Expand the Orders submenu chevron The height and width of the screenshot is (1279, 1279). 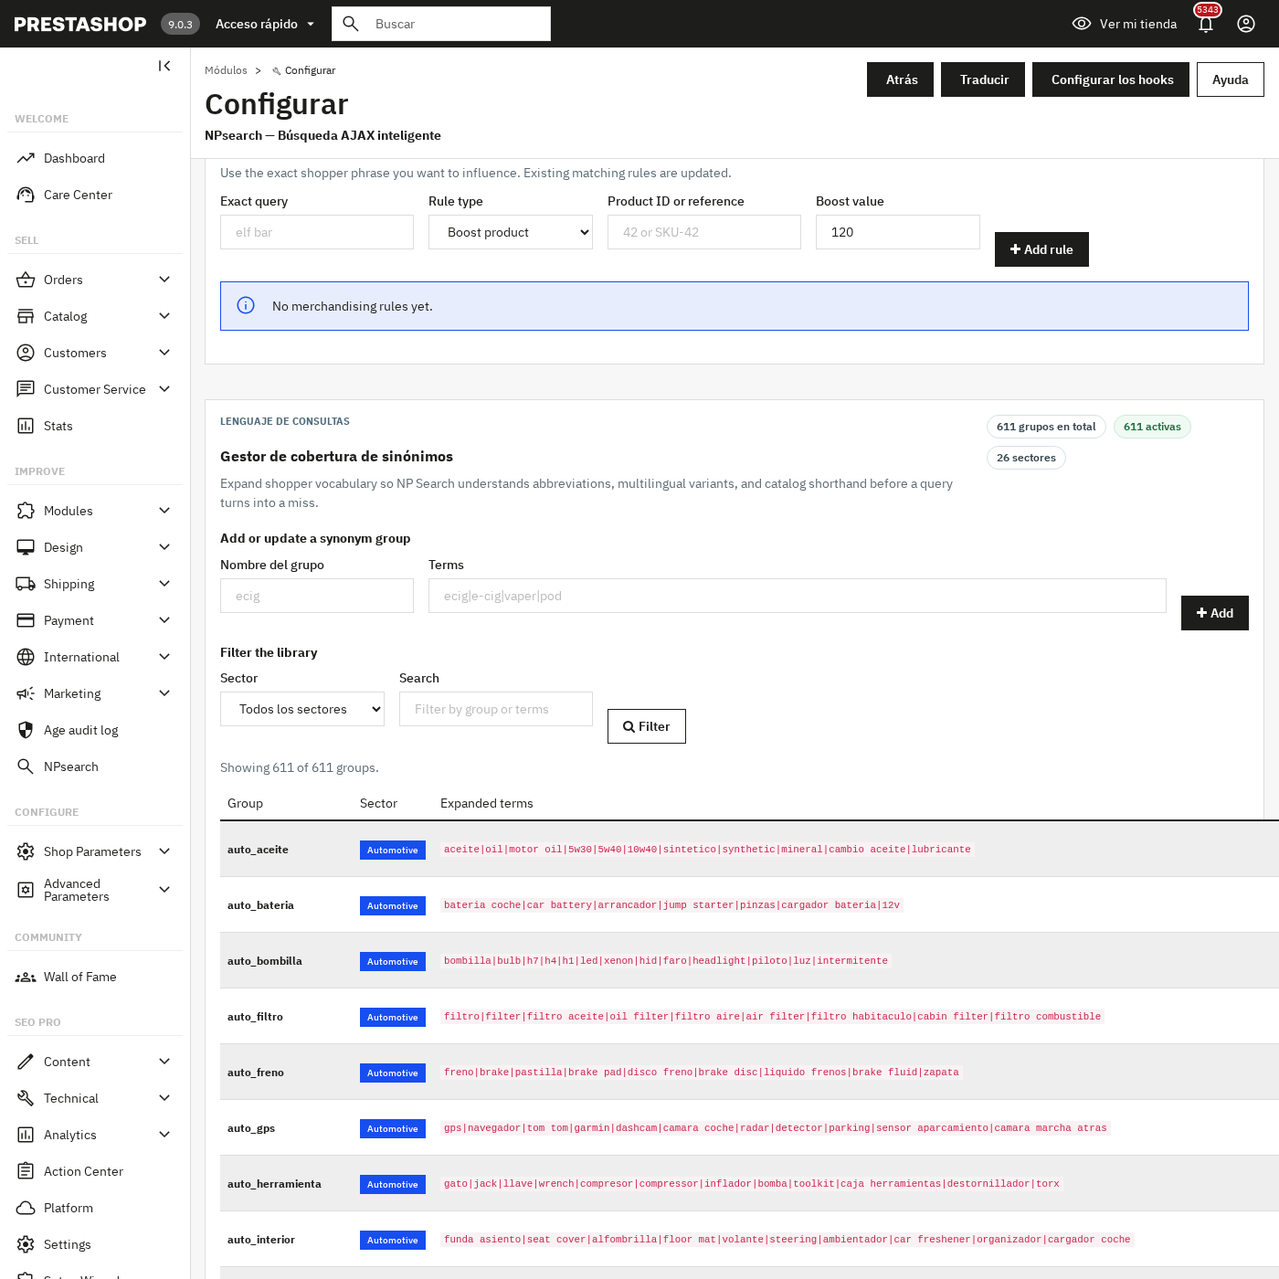coord(164,280)
